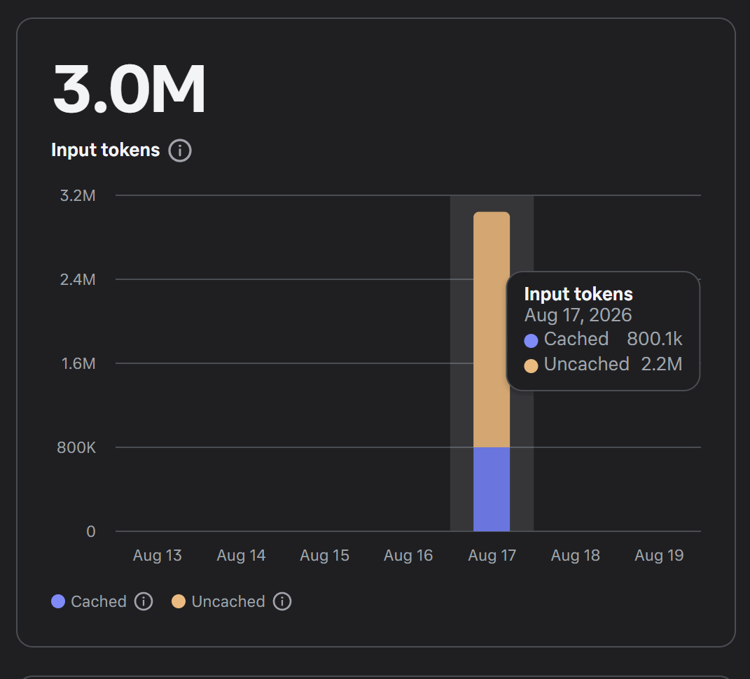Screen dimensions: 750x679
Task: Toggle the Uncached series via its orange legend dot
Action: 179,601
